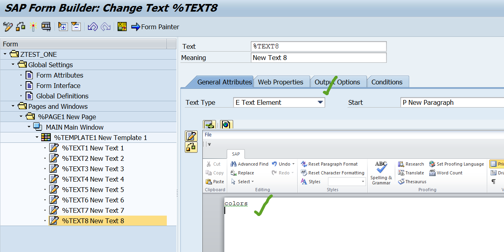Collapse the %TEMPLATE1 New Template 1 node
The height and width of the screenshot is (252, 504).
click(37, 137)
